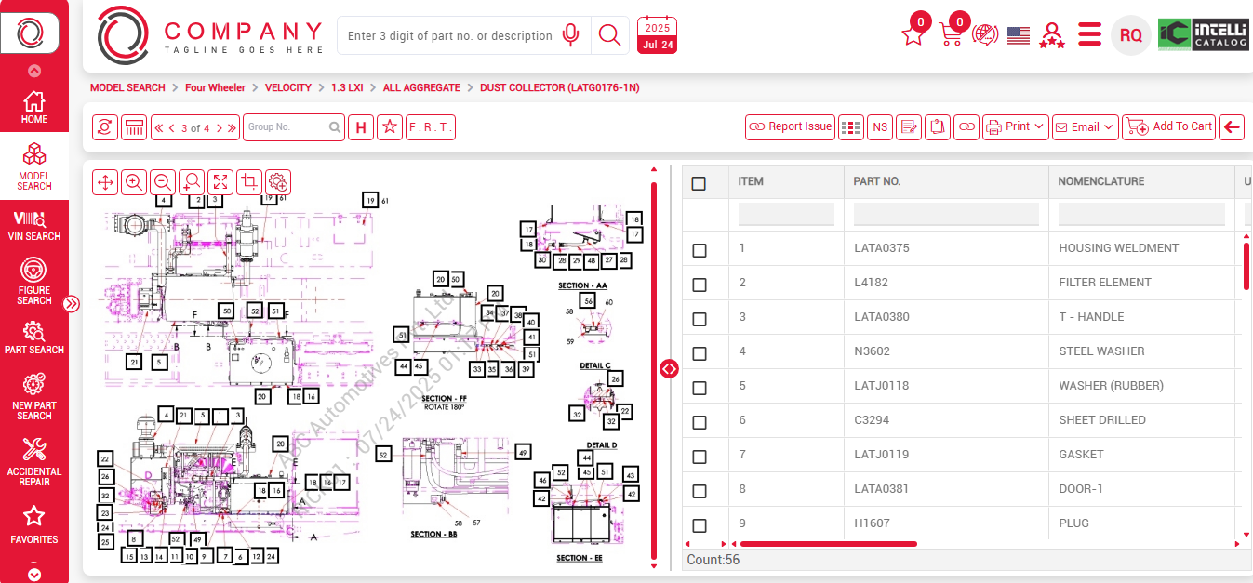The width and height of the screenshot is (1253, 583).
Task: Click the VELOCITY breadcrumb link
Action: [x=287, y=87]
